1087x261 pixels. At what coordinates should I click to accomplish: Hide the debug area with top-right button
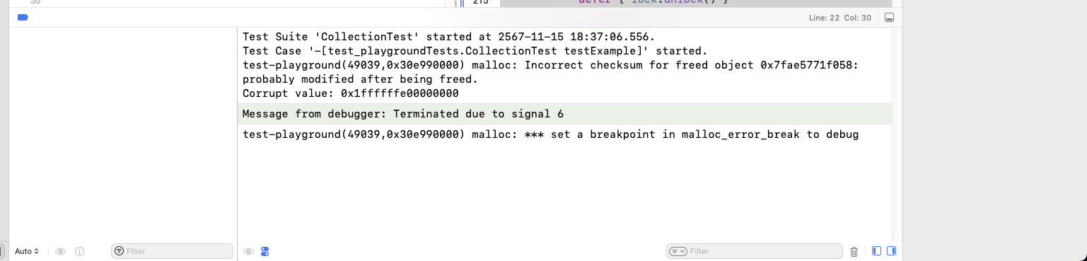pyautogui.click(x=889, y=18)
